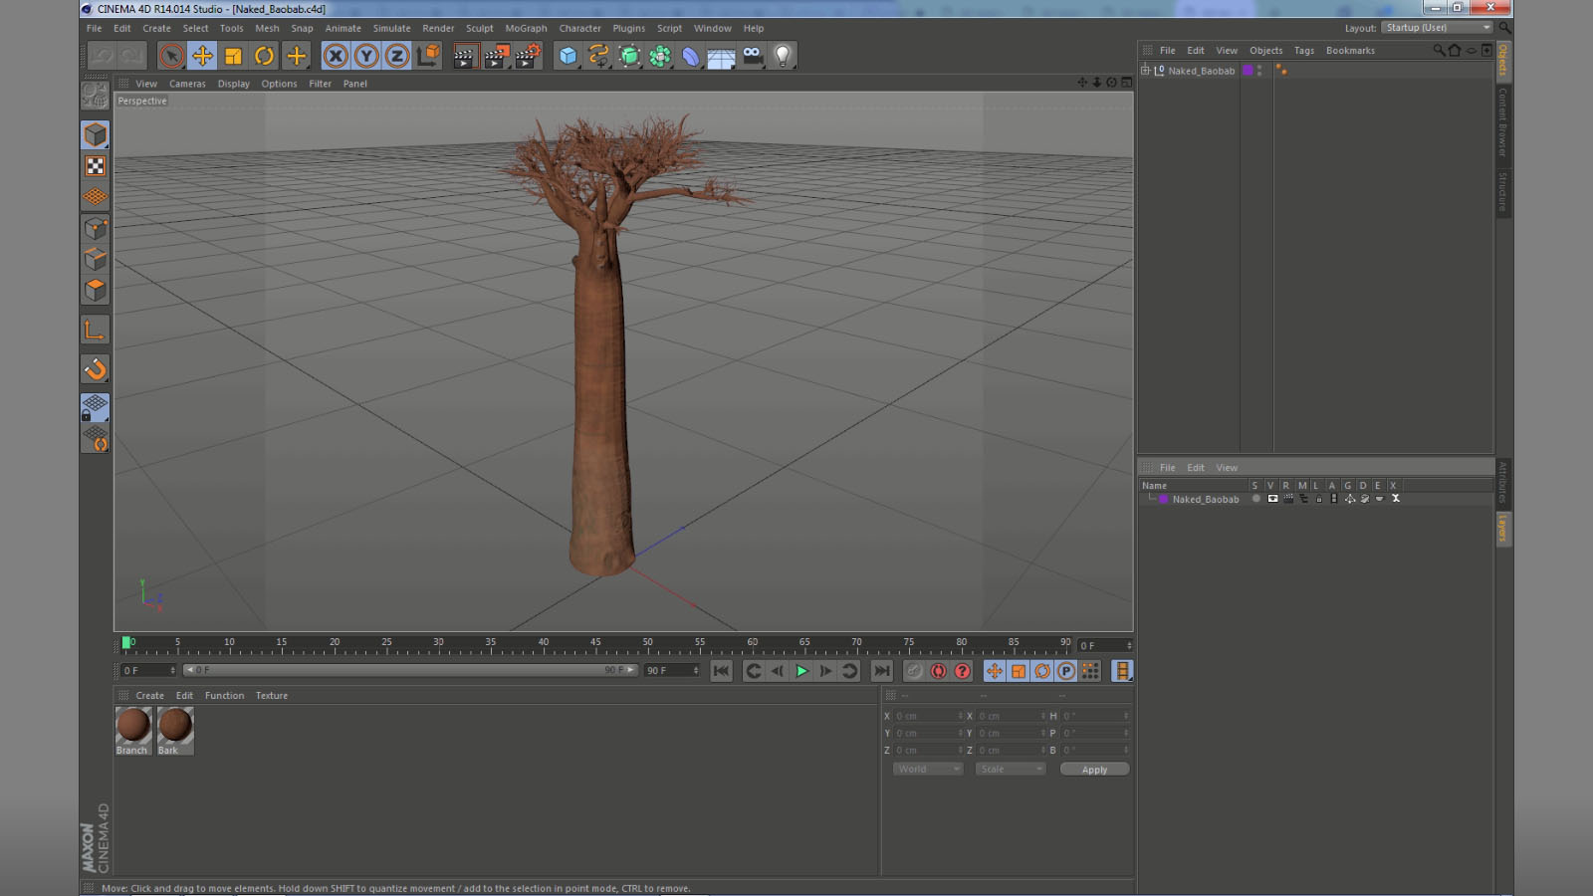
Task: Open Render Settings
Action: (528, 56)
